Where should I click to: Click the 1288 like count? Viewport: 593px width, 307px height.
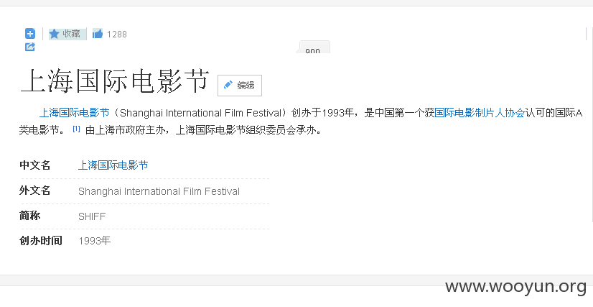(117, 35)
